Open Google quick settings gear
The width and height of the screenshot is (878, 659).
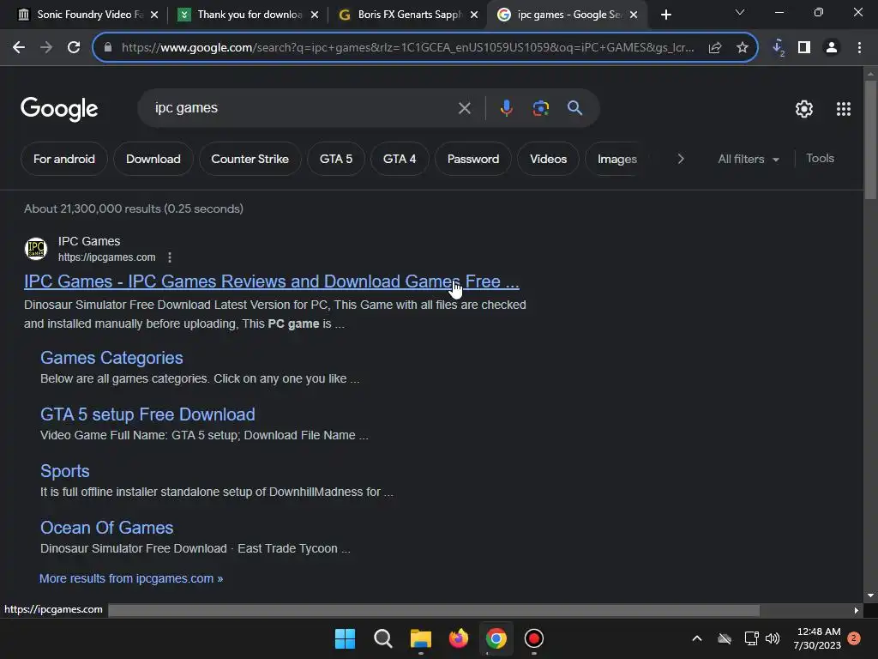pos(804,109)
